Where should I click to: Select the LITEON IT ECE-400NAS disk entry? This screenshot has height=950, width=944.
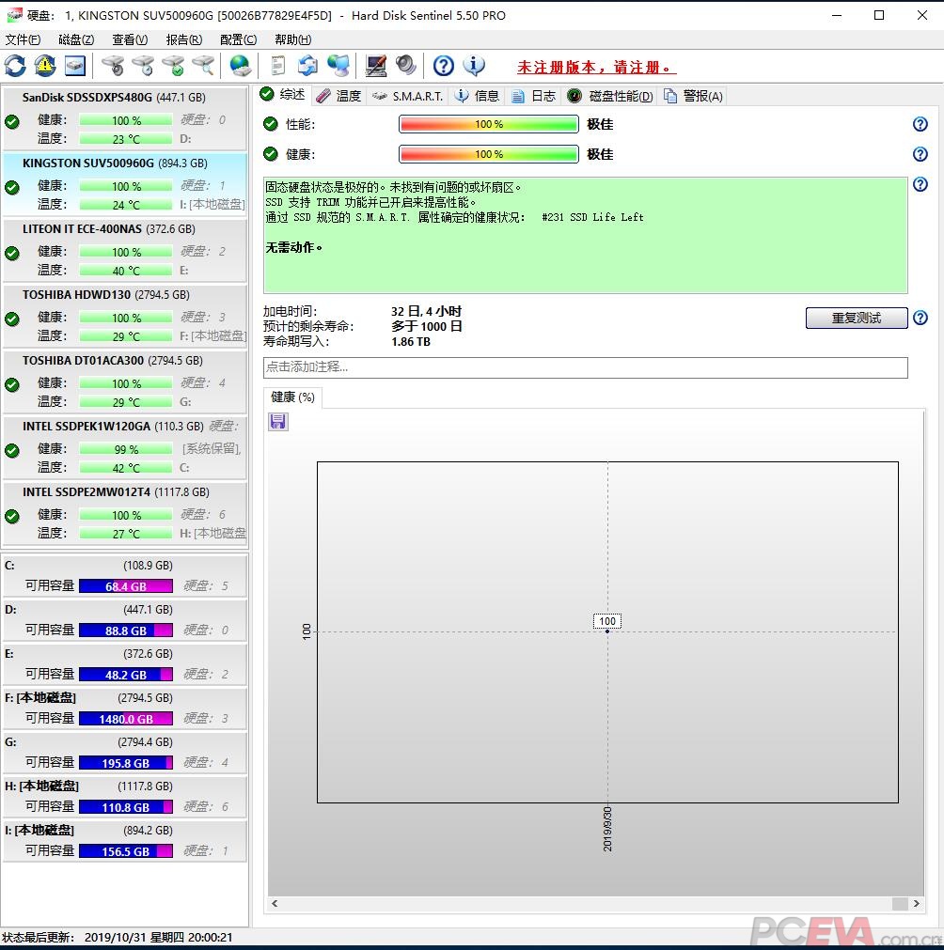tap(125, 250)
